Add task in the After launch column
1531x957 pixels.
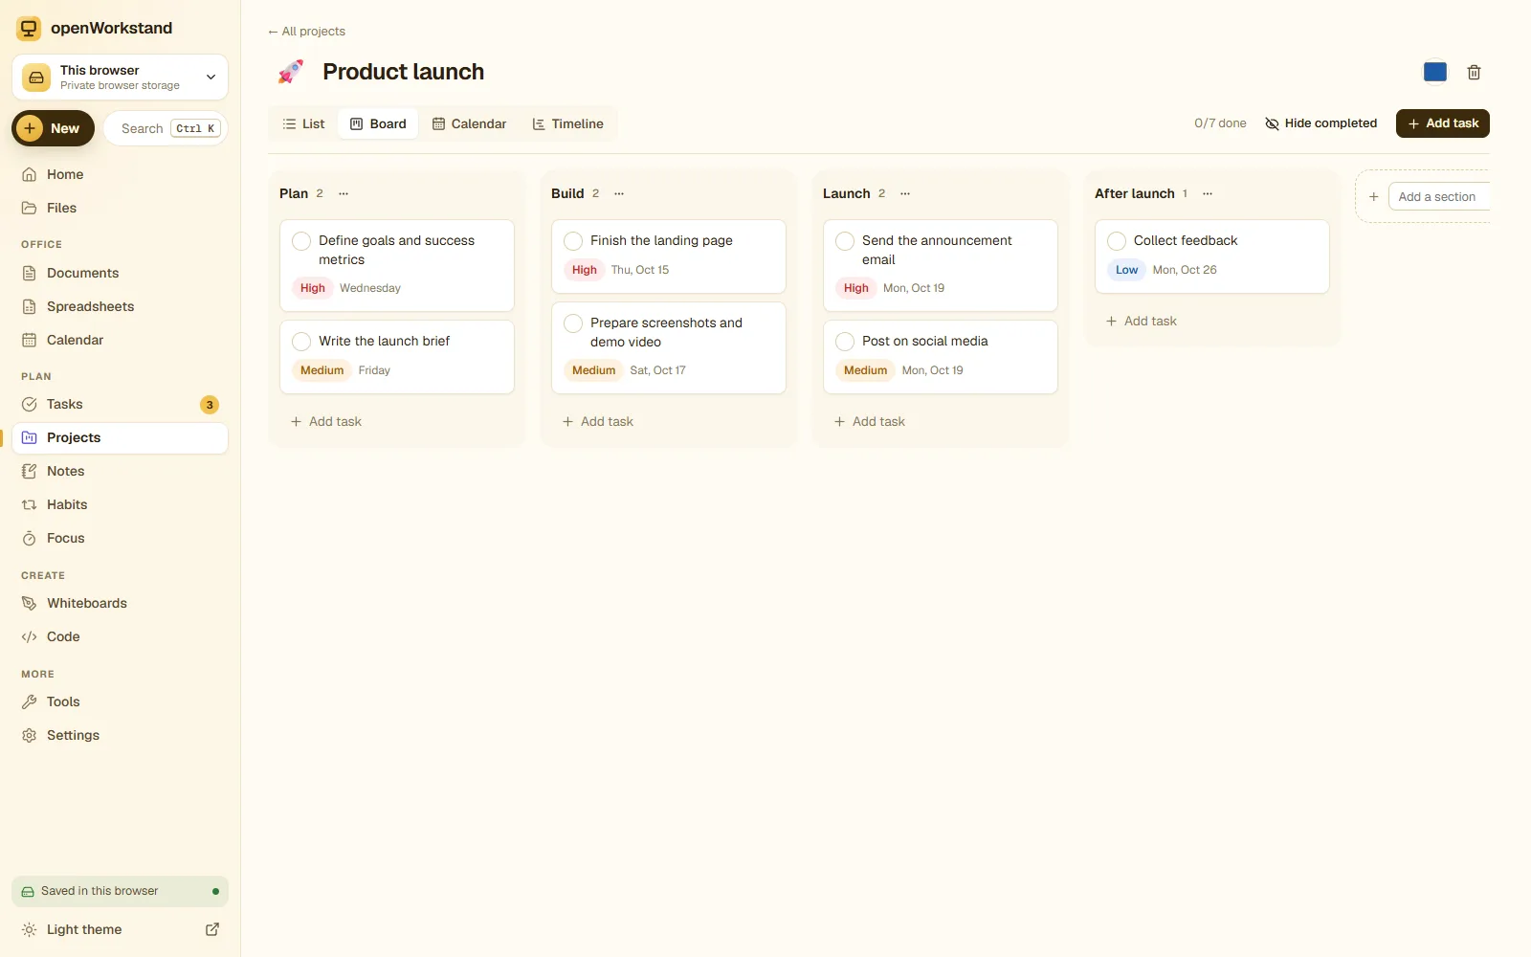pyautogui.click(x=1142, y=321)
